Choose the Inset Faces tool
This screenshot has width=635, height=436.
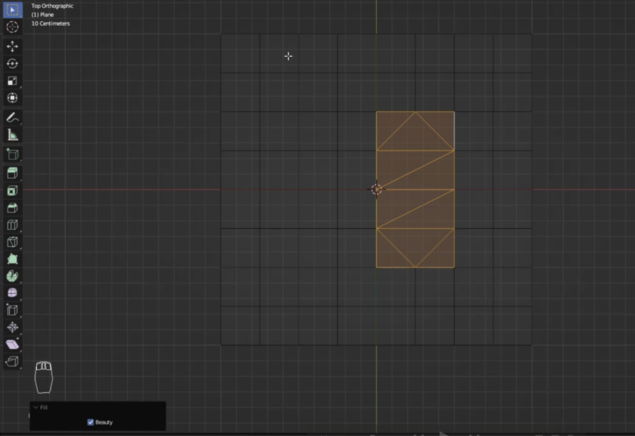(x=12, y=191)
